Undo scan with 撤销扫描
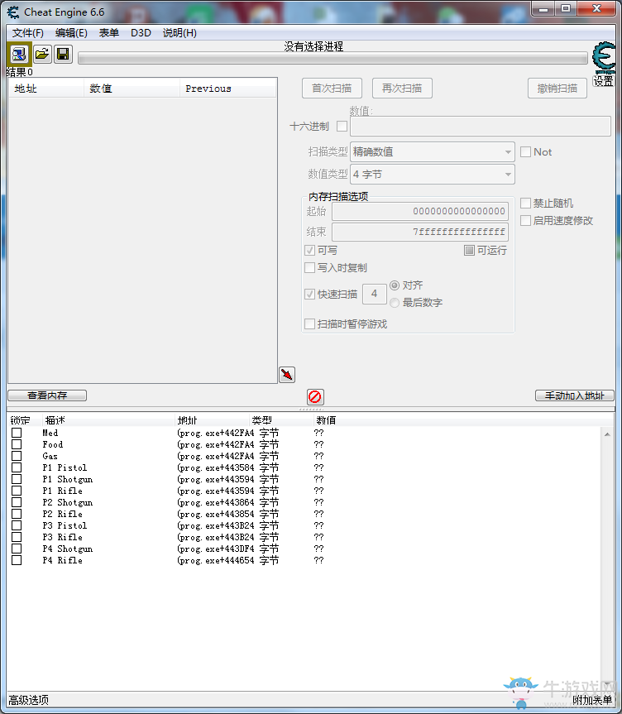The image size is (622, 714). [557, 89]
